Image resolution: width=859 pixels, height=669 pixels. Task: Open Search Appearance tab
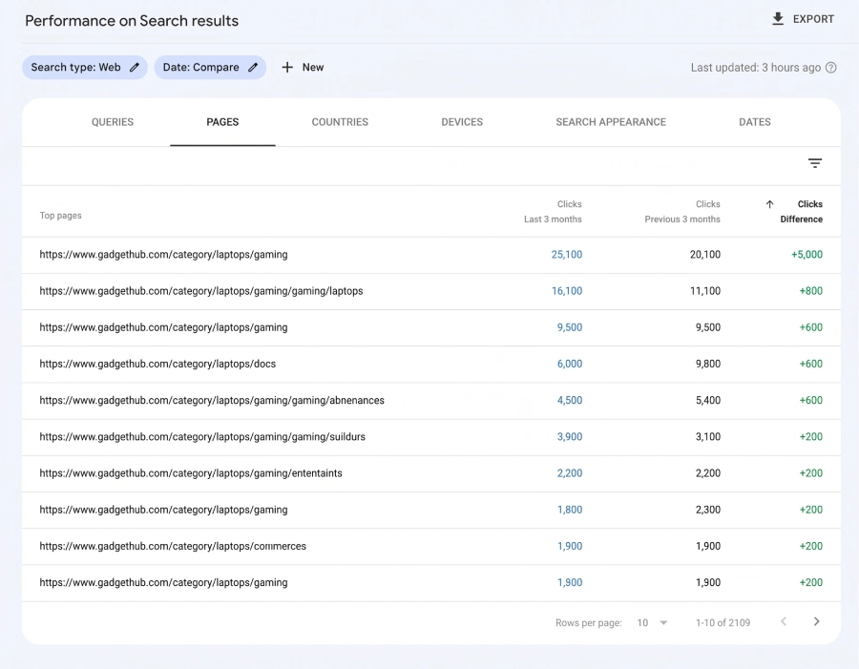tap(611, 122)
